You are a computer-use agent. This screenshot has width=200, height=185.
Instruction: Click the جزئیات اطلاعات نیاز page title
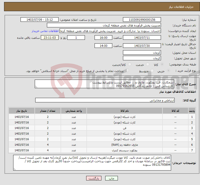181,7
